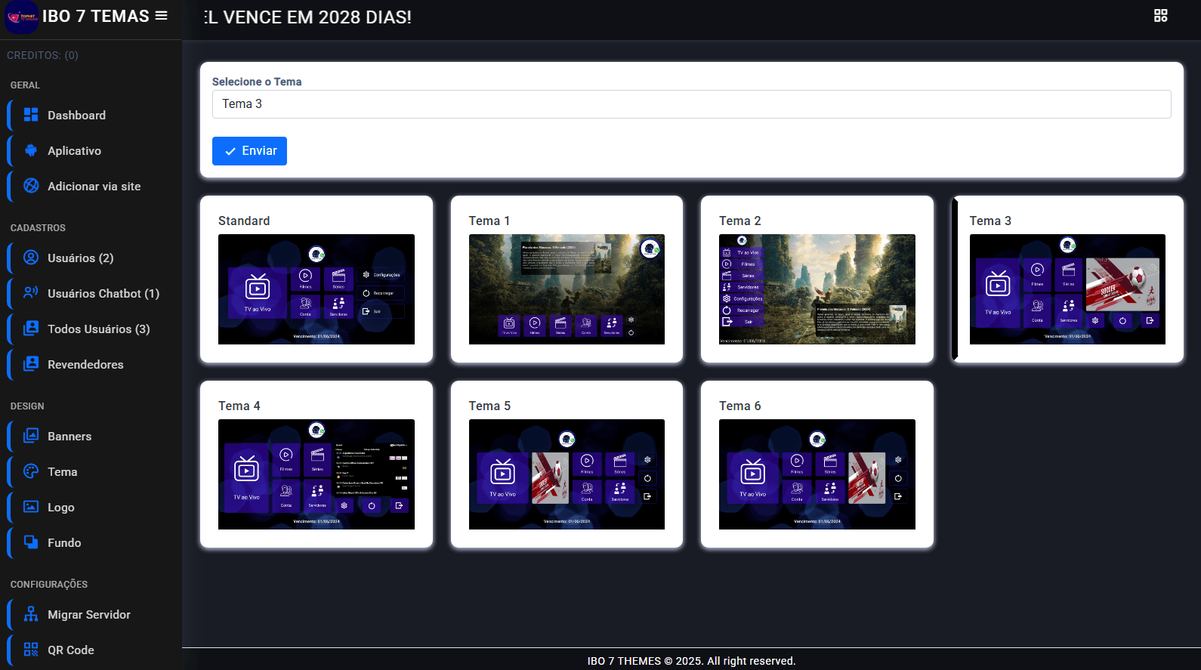Screen dimensions: 1201x670
Task: Open Usuários Chatbot (1) entry
Action: 103,294
